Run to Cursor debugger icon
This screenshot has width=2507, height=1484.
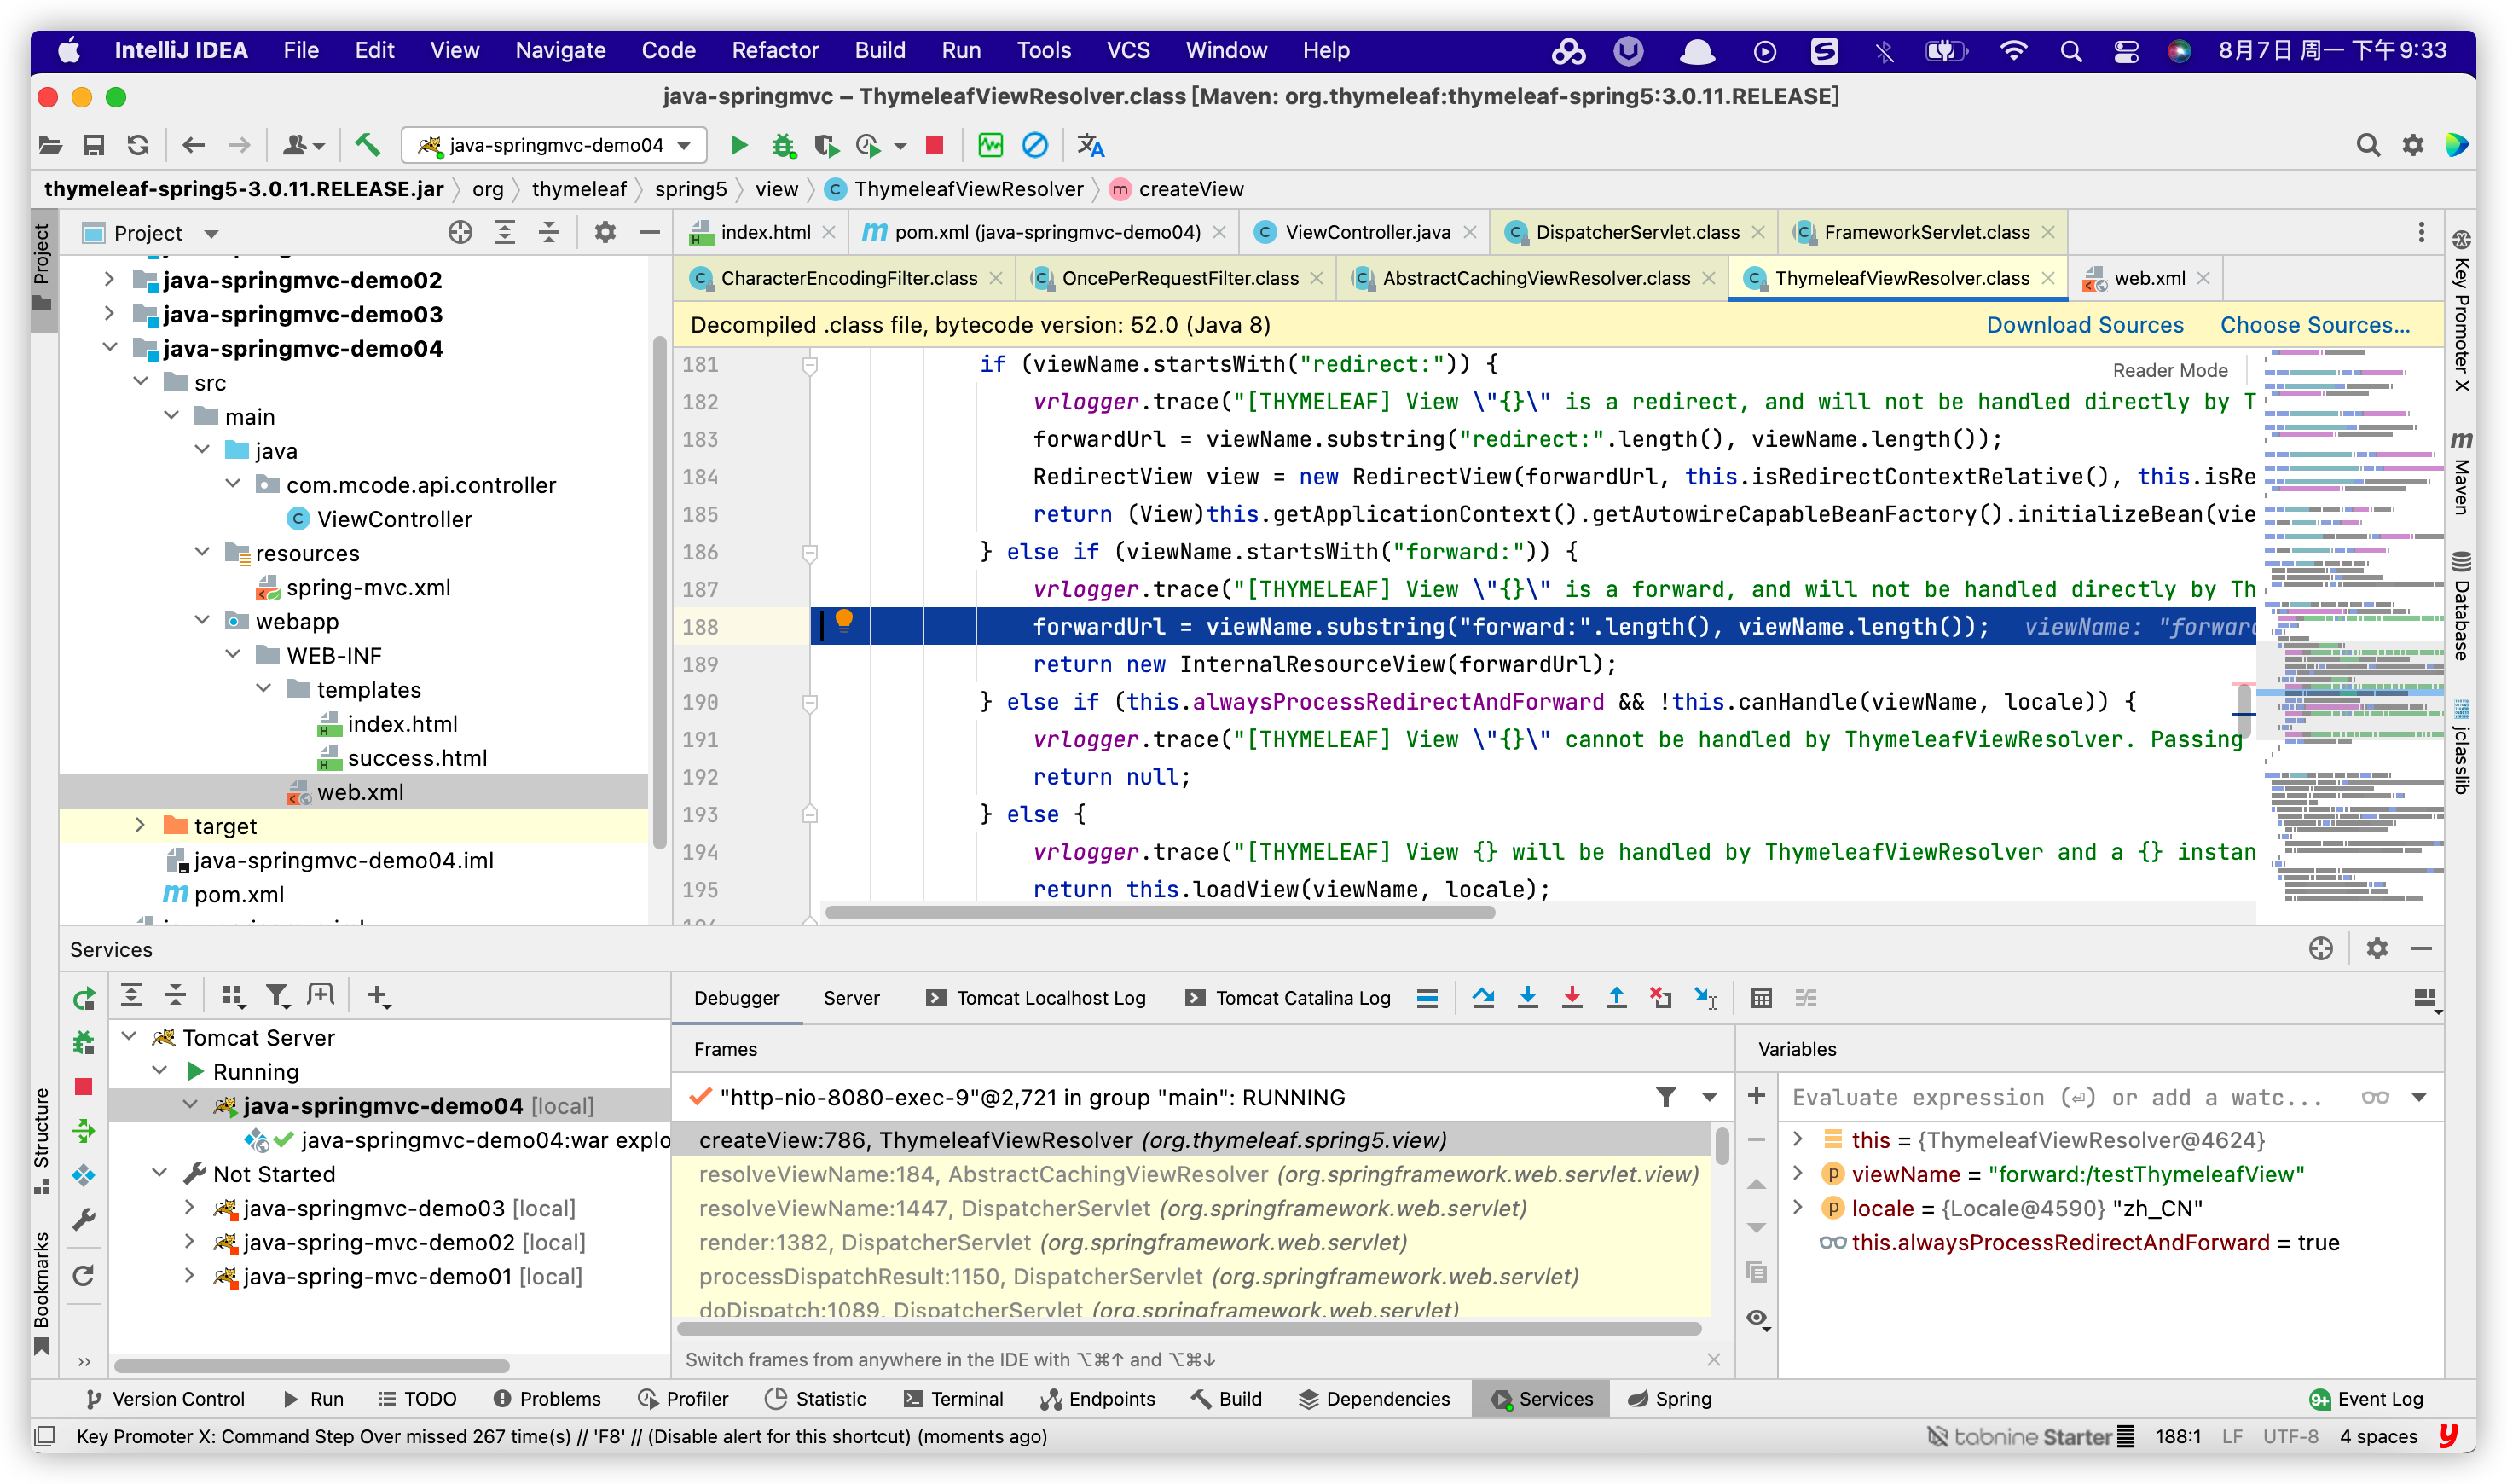(x=1705, y=997)
